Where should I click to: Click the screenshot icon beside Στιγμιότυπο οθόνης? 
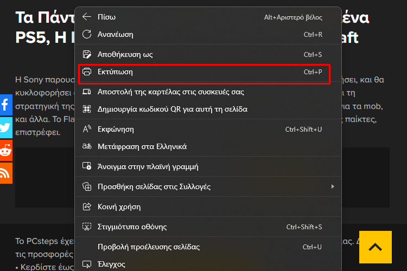pyautogui.click(x=87, y=227)
